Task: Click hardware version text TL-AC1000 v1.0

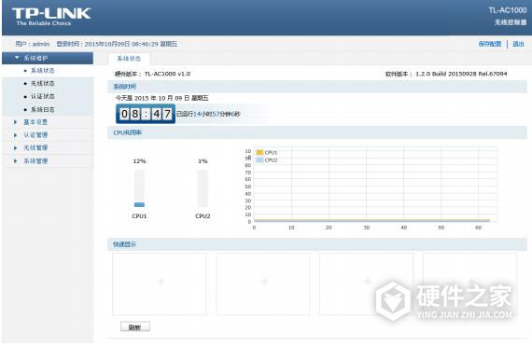Action: [x=167, y=74]
